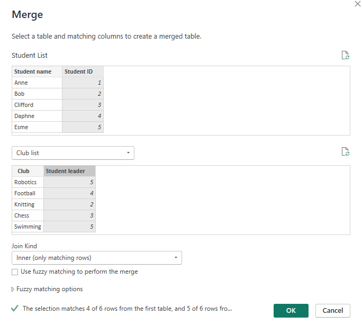Select the Student name column header
This screenshot has width=362, height=325.
(37, 71)
